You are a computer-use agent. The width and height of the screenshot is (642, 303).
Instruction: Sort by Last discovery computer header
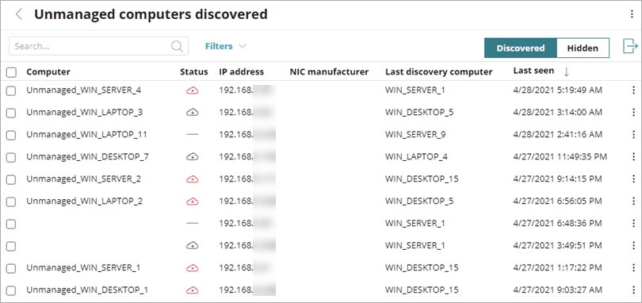438,71
